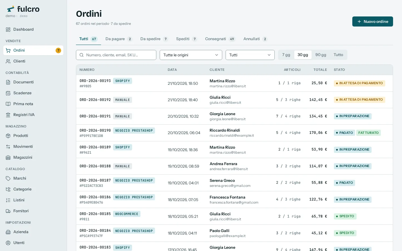Click the Utenti user icon
The height and width of the screenshot is (251, 402).
tap(8, 243)
